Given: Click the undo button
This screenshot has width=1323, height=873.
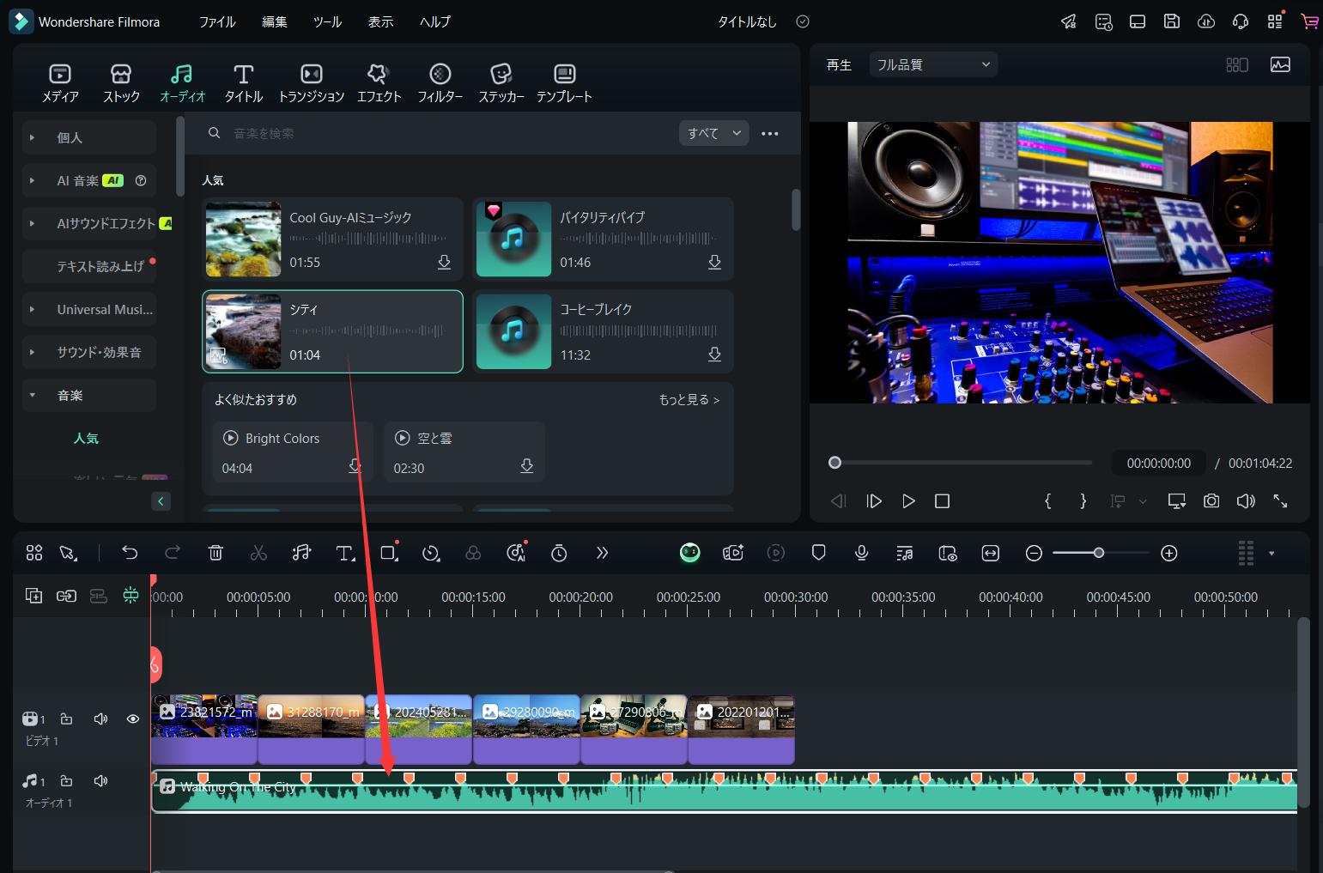Looking at the screenshot, I should point(130,553).
